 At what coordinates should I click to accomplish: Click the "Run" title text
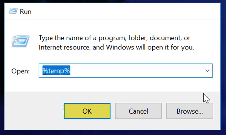point(26,11)
